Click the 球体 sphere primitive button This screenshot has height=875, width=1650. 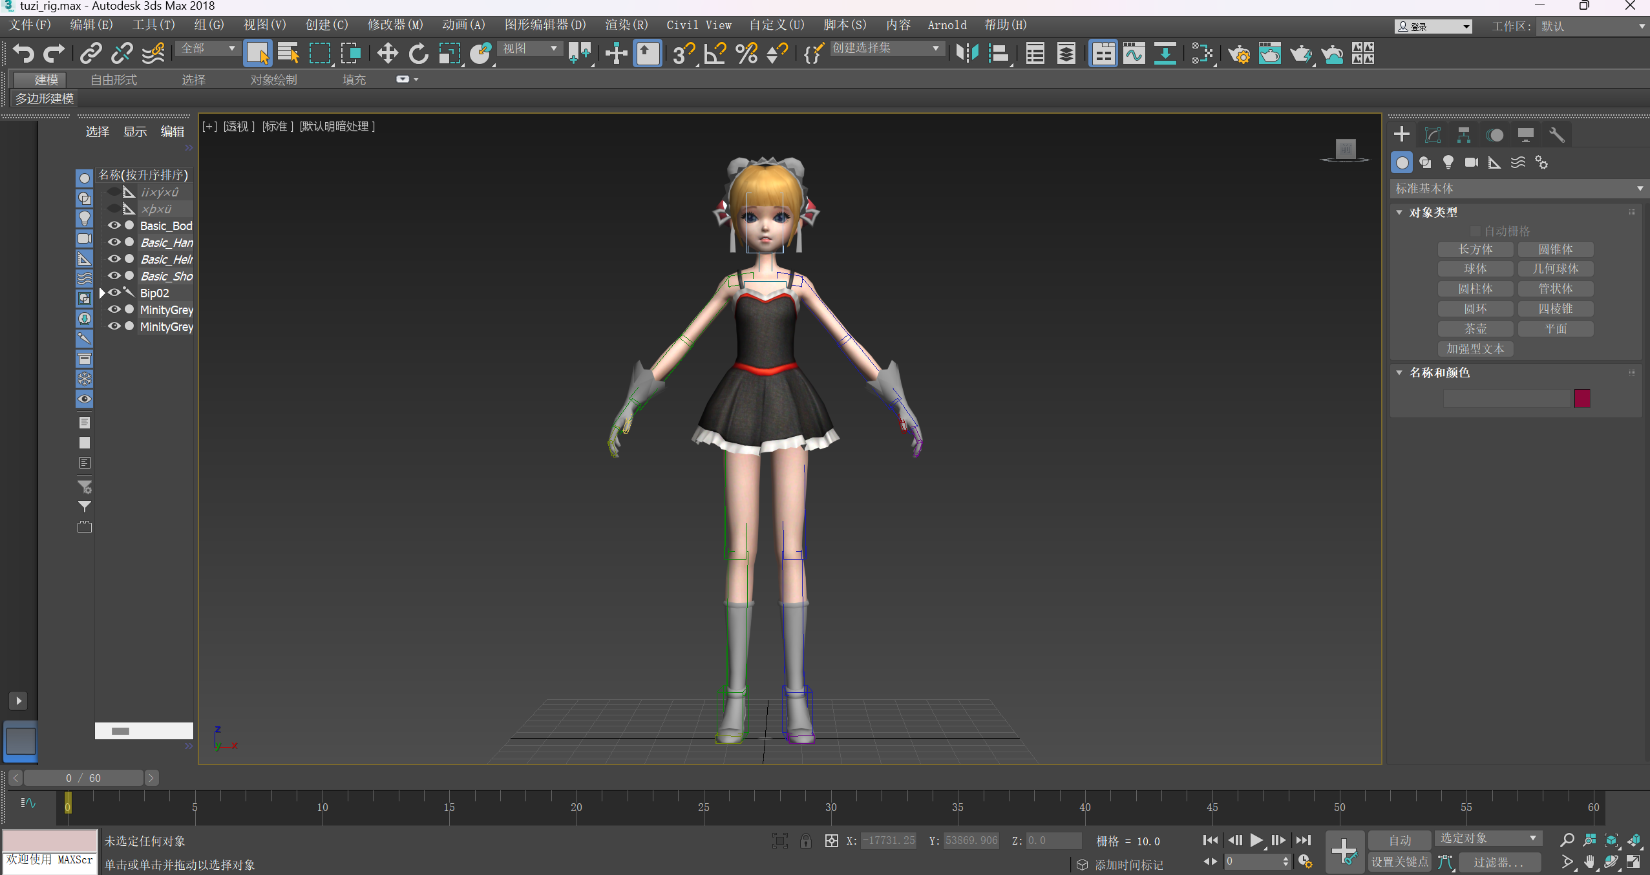pyautogui.click(x=1475, y=269)
